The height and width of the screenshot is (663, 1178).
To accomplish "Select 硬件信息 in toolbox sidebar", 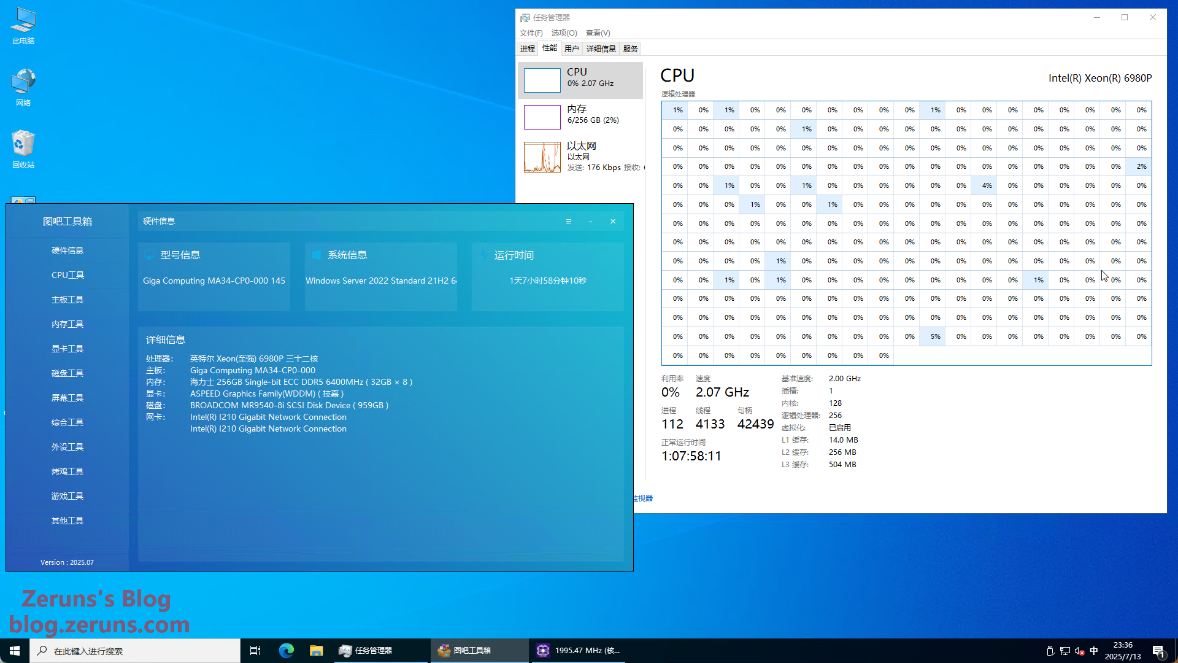I will point(67,250).
